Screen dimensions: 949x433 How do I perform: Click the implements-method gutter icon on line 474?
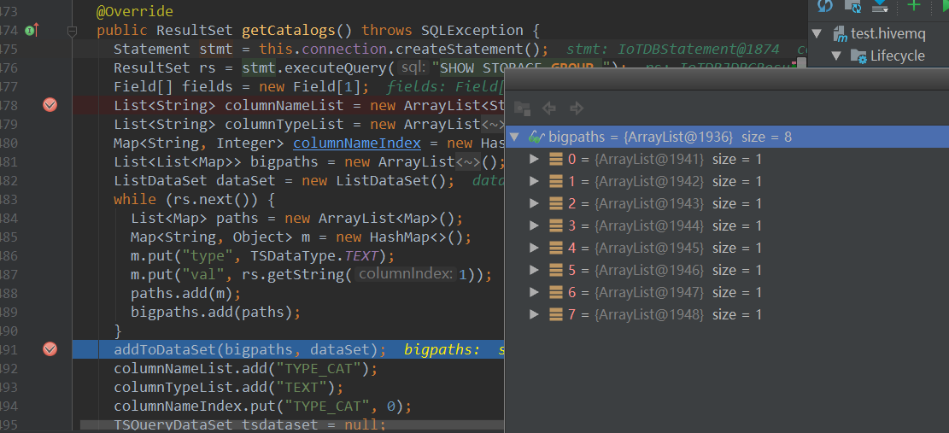pyautogui.click(x=32, y=30)
